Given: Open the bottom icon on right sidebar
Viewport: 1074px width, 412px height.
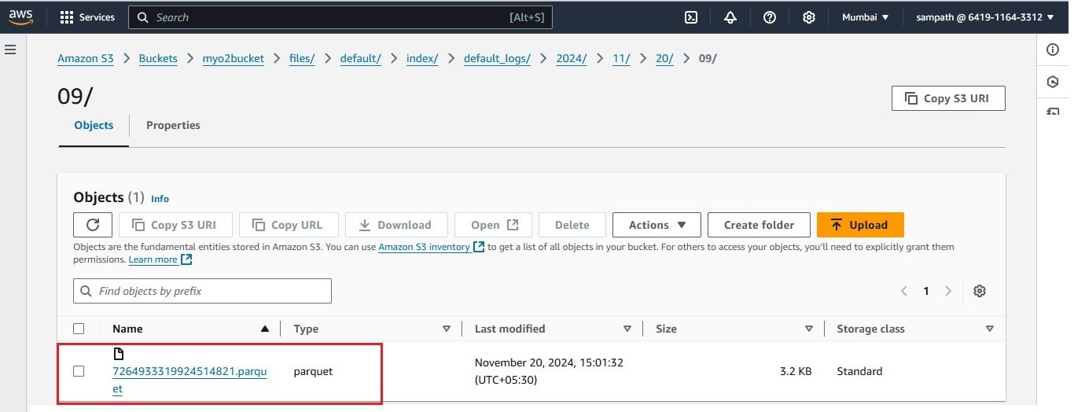Looking at the screenshot, I should tap(1053, 112).
